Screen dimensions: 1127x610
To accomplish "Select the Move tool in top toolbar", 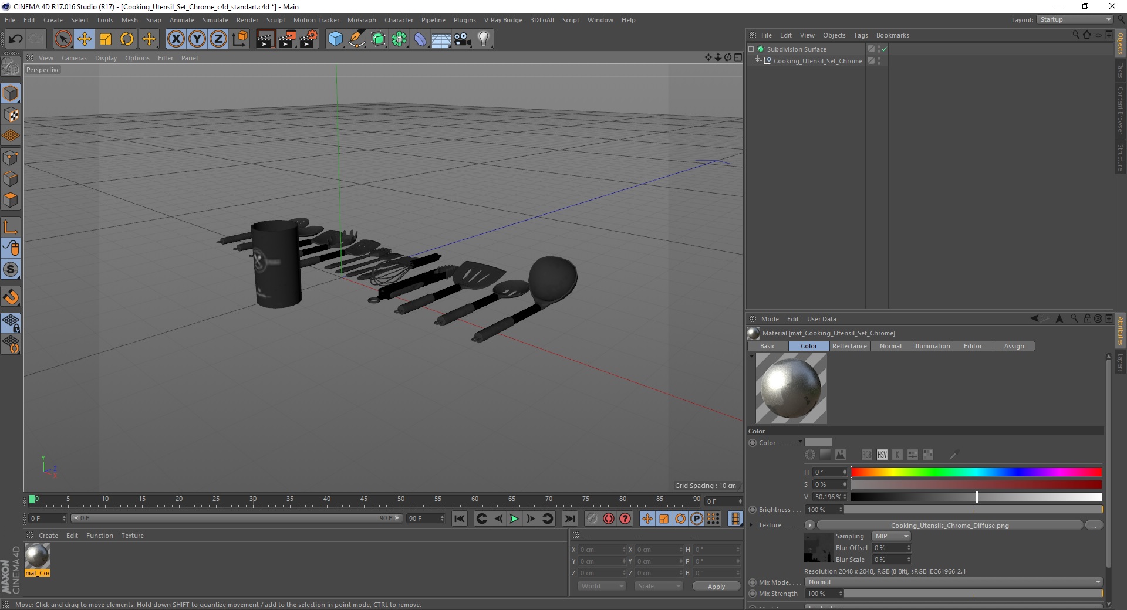I will click(85, 39).
